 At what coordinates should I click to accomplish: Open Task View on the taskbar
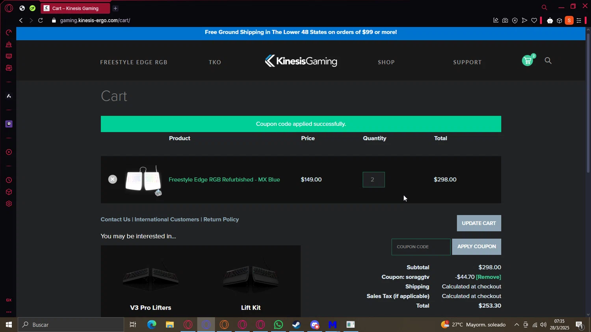pos(133,325)
